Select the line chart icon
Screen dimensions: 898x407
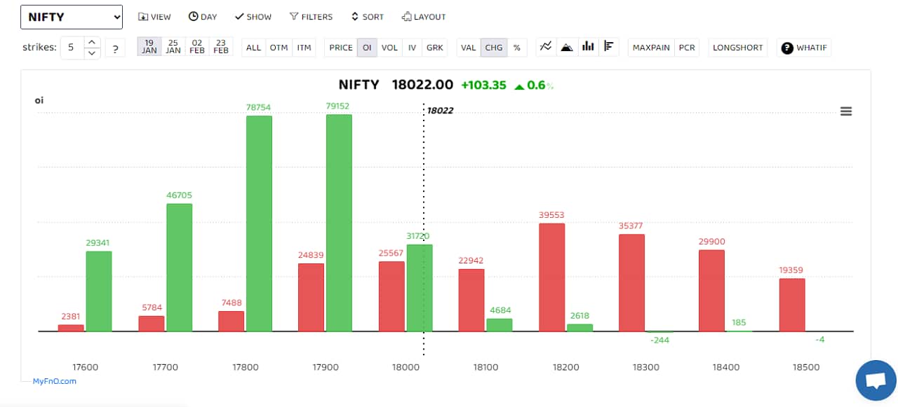(546, 46)
